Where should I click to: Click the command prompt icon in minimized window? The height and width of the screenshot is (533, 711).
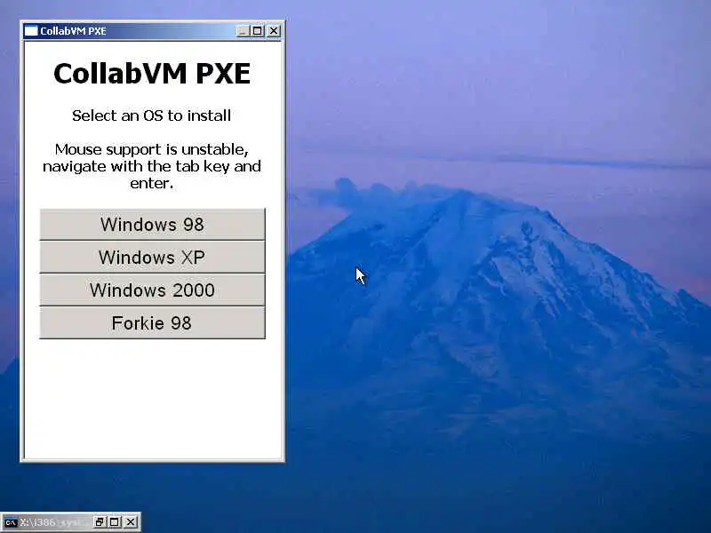11,522
